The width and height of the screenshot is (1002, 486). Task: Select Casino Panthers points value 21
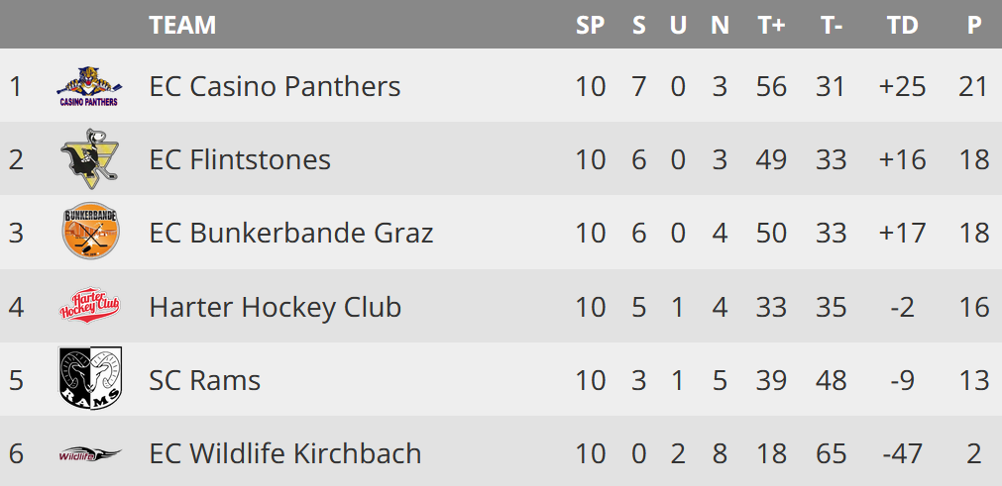(x=974, y=86)
